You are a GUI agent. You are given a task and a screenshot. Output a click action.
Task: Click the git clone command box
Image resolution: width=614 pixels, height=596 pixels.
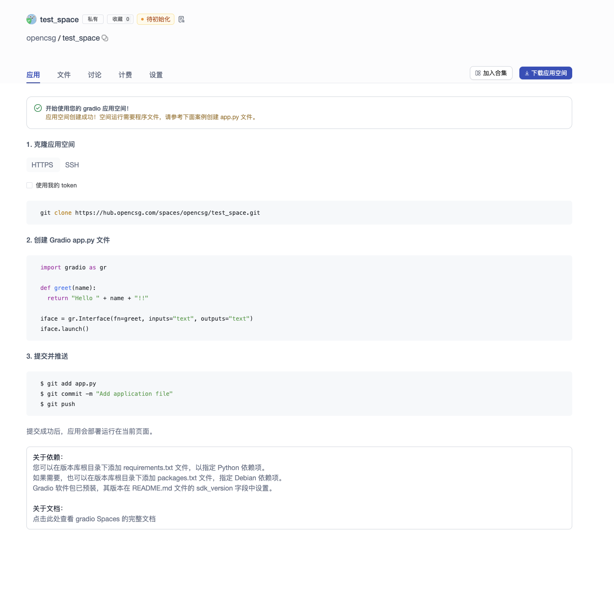click(x=299, y=213)
